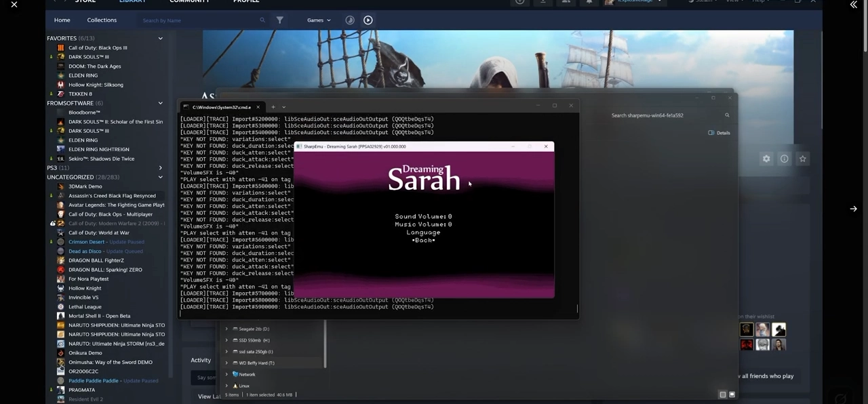
Task: Click the Onikura Demo game icon
Action: (x=61, y=352)
